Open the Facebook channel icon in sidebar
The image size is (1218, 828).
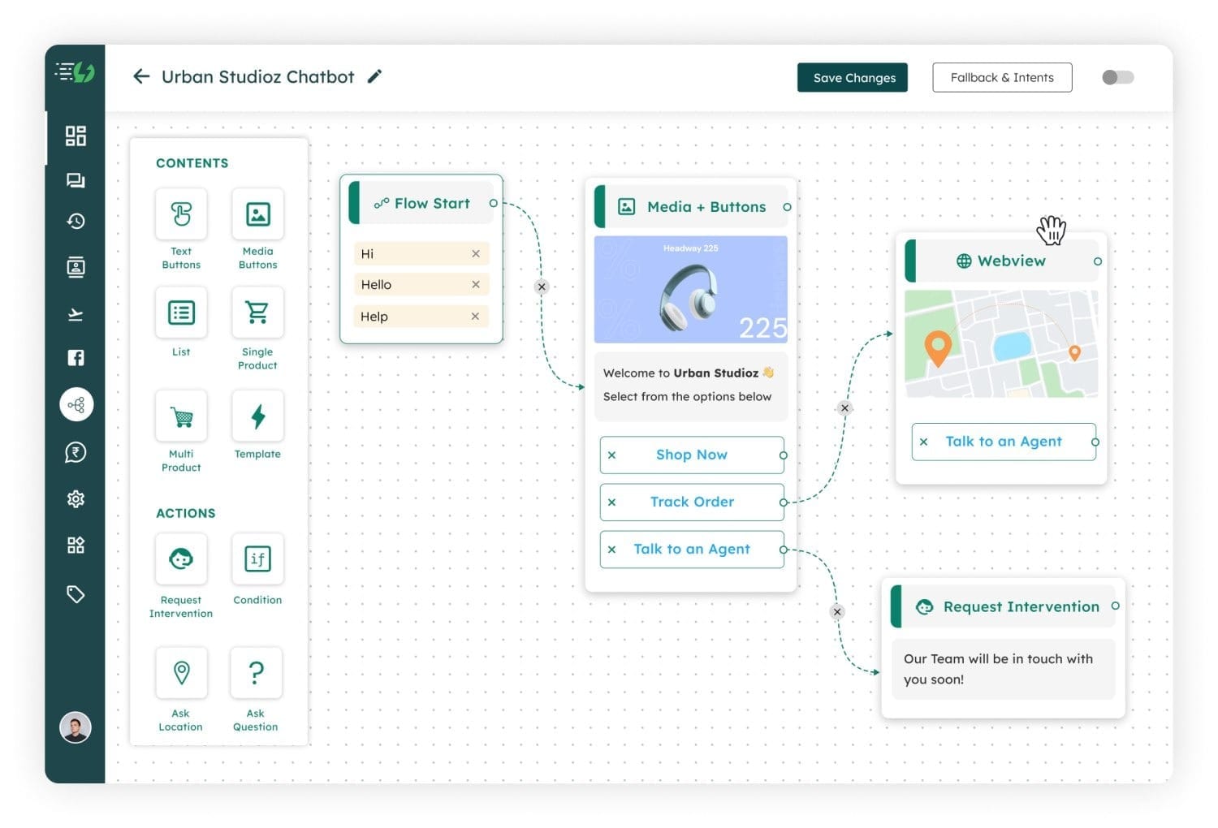pos(76,357)
